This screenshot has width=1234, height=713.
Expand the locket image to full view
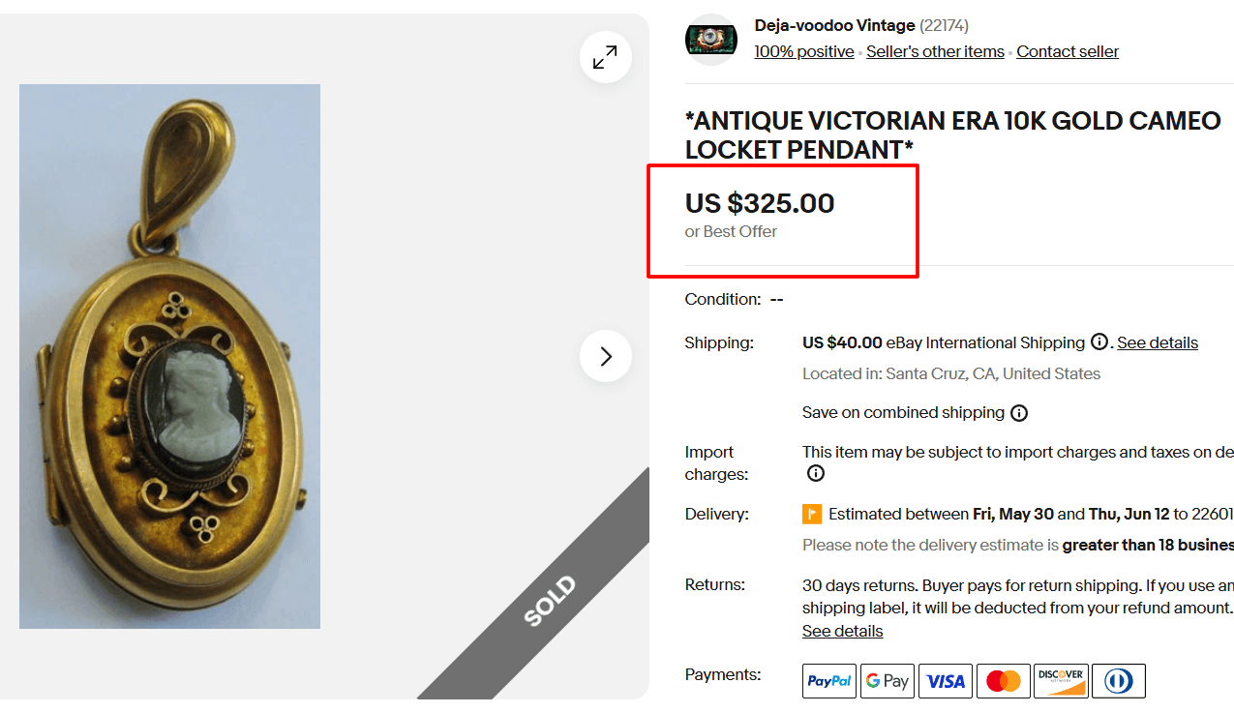(x=606, y=58)
